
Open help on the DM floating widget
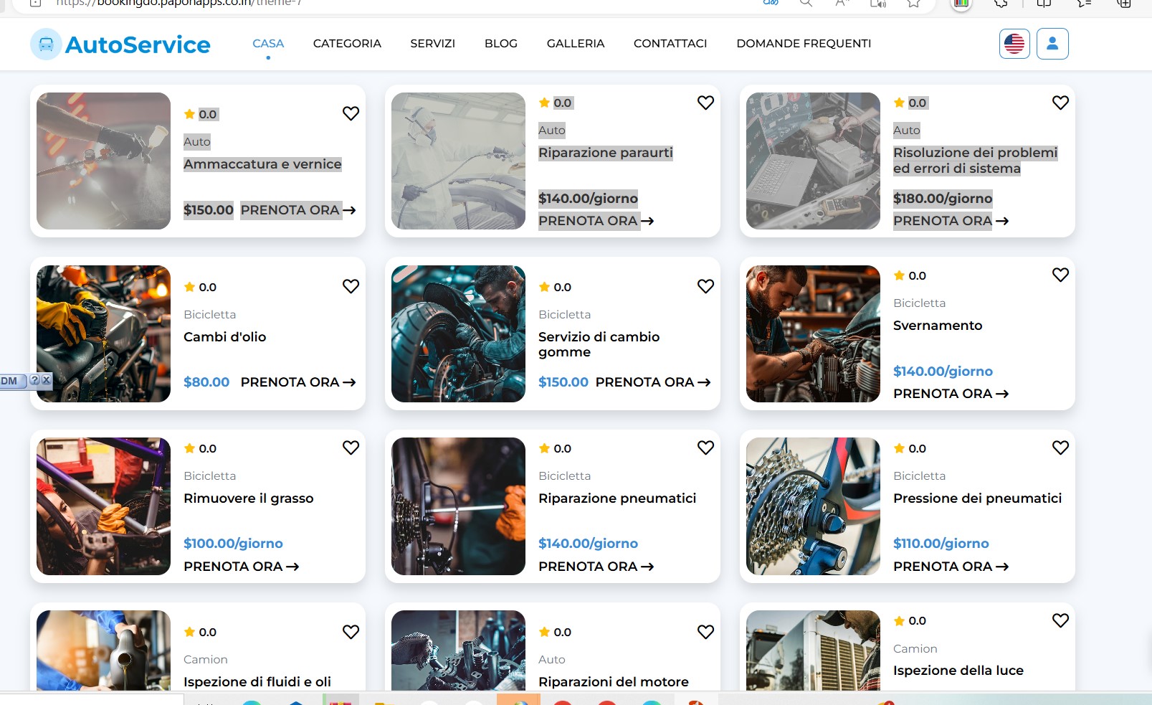(34, 380)
